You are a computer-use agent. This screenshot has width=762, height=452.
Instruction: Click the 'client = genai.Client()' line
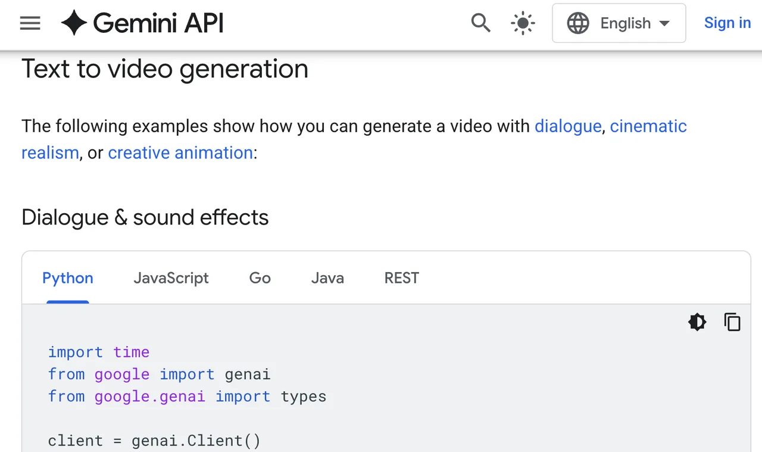(x=154, y=441)
